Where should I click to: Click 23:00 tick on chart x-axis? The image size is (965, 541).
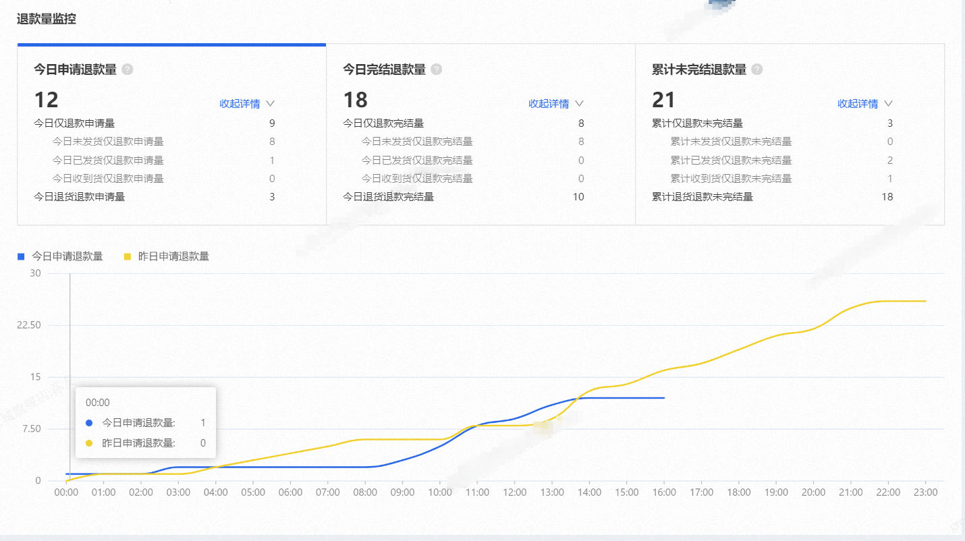click(926, 492)
